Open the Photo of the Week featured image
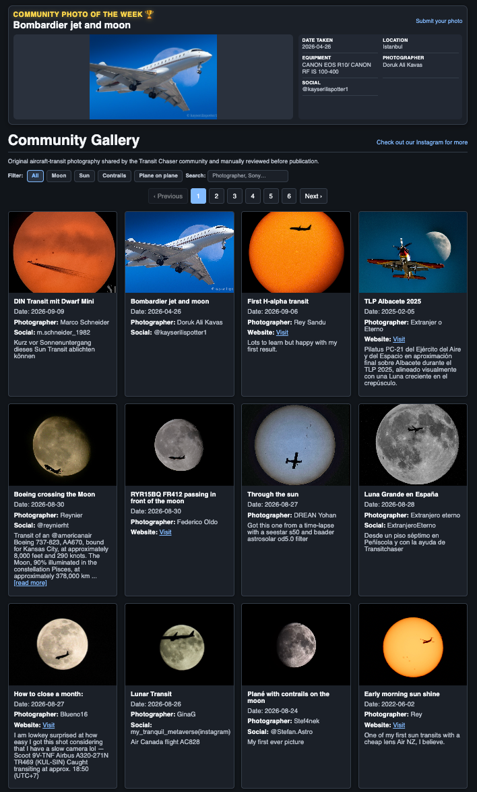The width and height of the screenshot is (477, 792). pos(154,77)
